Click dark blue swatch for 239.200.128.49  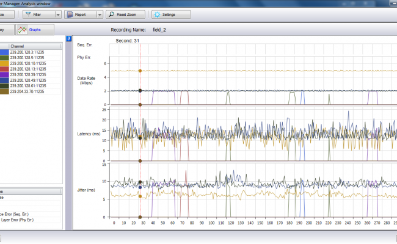tap(4, 80)
